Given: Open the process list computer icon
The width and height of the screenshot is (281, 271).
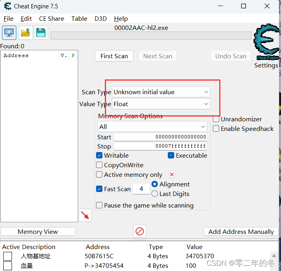Looking at the screenshot, I should click(9, 33).
